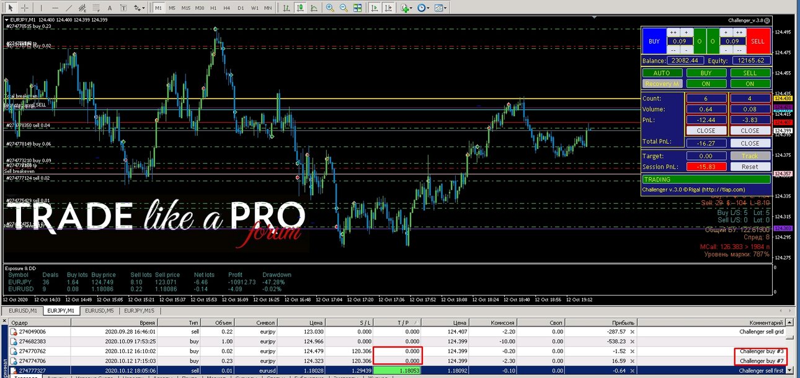Select the equidistant channel tool
The image size is (800, 378).
[82, 8]
